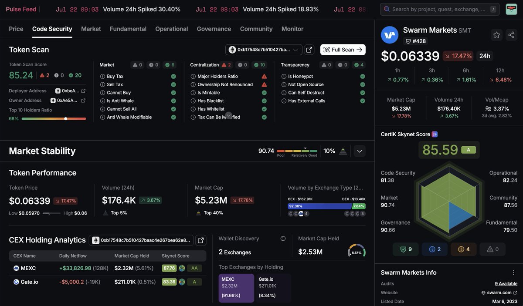The width and height of the screenshot is (523, 306).
Task: Show info for Is Honeypot check
Action: click(284, 77)
